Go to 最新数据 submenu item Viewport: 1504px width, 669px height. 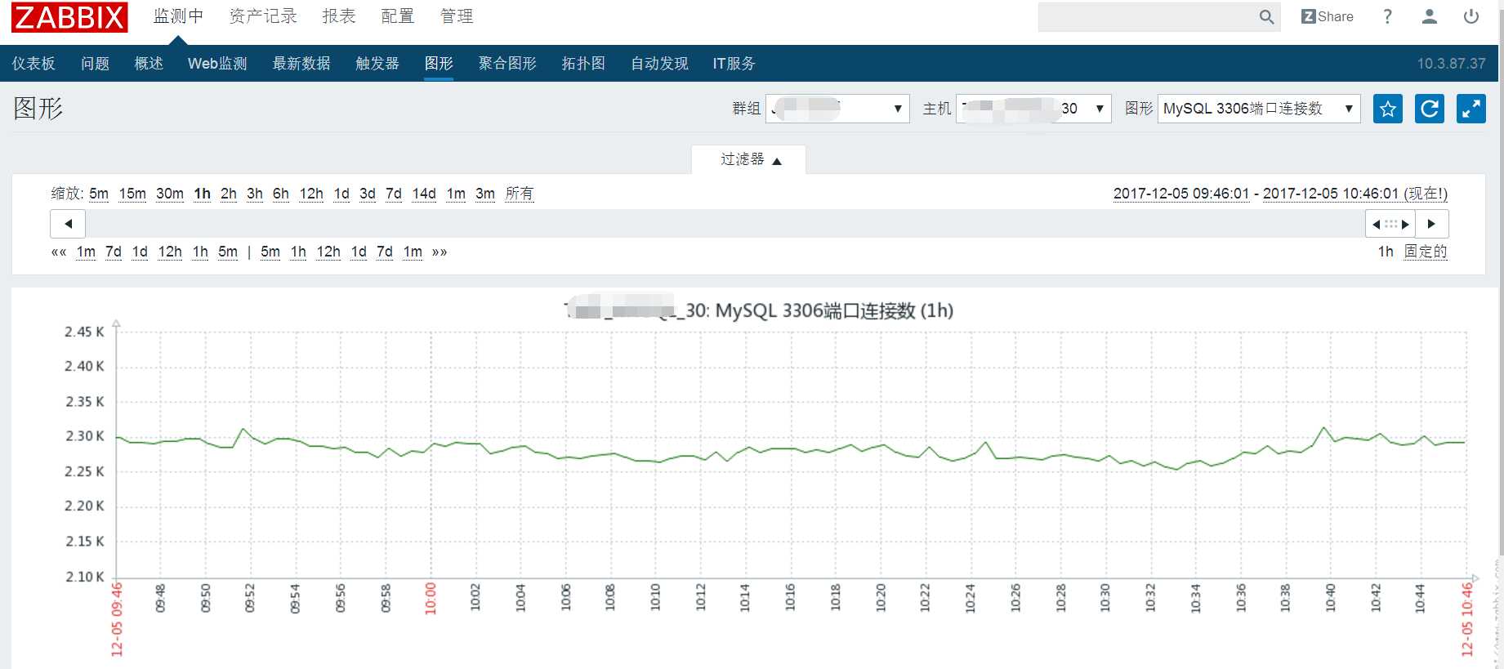[301, 64]
